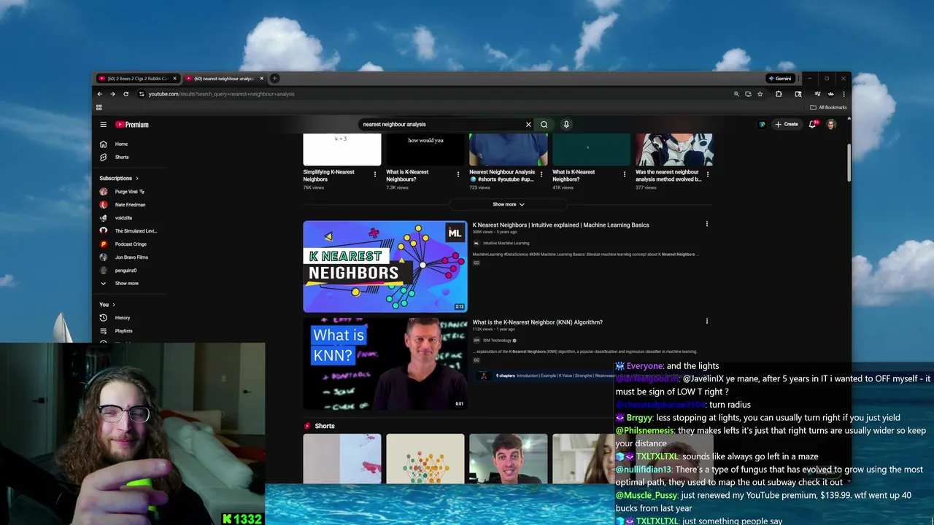Reload the page

click(126, 94)
